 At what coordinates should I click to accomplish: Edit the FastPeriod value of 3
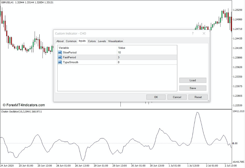tap(130, 57)
